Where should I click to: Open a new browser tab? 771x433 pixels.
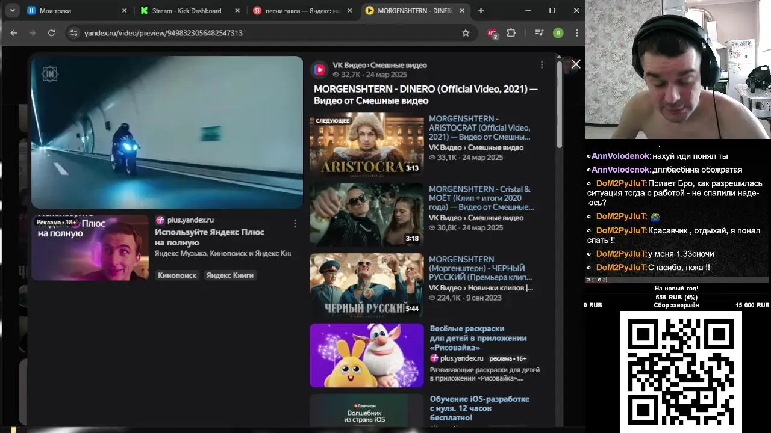481,11
